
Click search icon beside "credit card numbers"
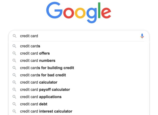[15, 60]
